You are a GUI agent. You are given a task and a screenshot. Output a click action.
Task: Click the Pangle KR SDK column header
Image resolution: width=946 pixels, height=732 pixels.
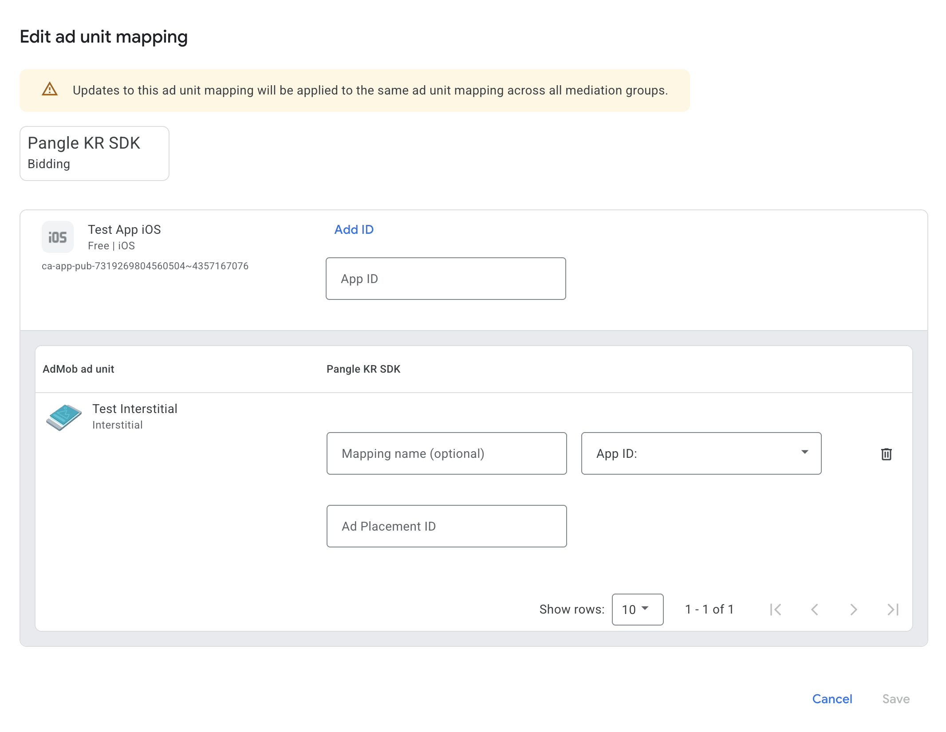pos(363,369)
